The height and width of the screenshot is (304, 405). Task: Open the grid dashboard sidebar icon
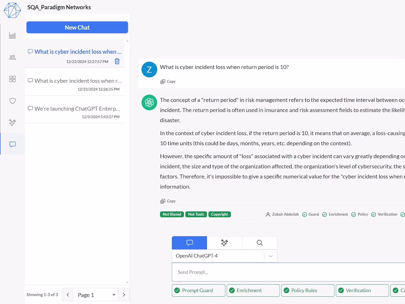tap(12, 79)
